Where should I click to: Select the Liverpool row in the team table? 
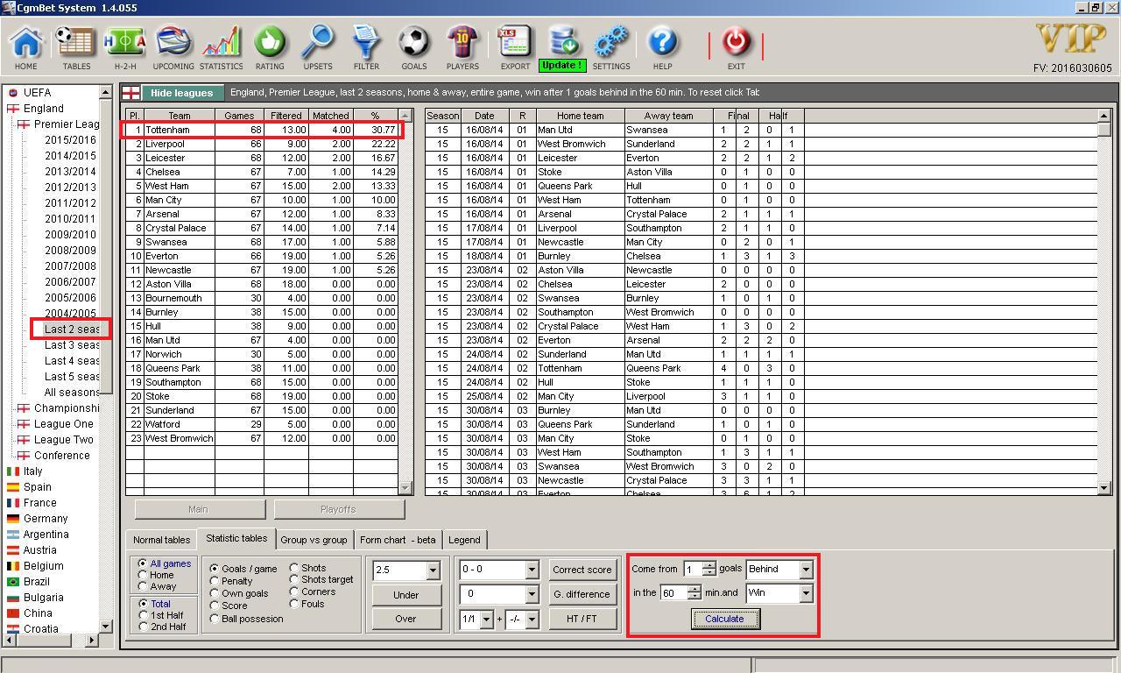262,144
